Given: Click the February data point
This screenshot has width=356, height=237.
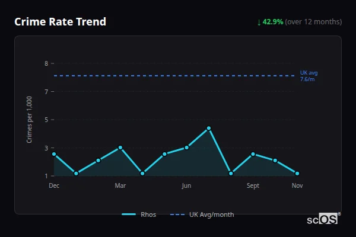Looking at the screenshot, I should click(x=98, y=161).
